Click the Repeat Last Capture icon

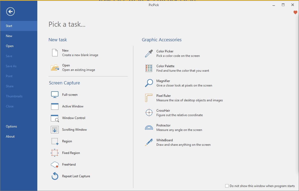tap(55, 176)
